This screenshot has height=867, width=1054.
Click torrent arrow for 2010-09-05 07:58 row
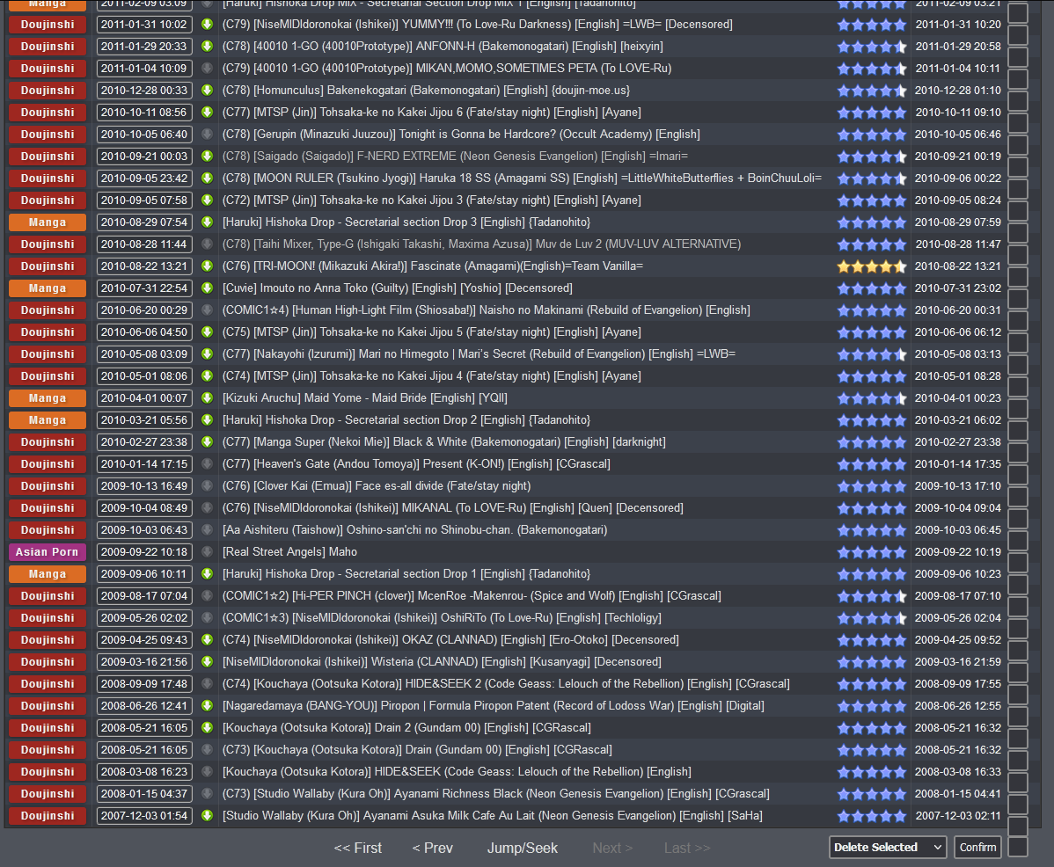(207, 200)
